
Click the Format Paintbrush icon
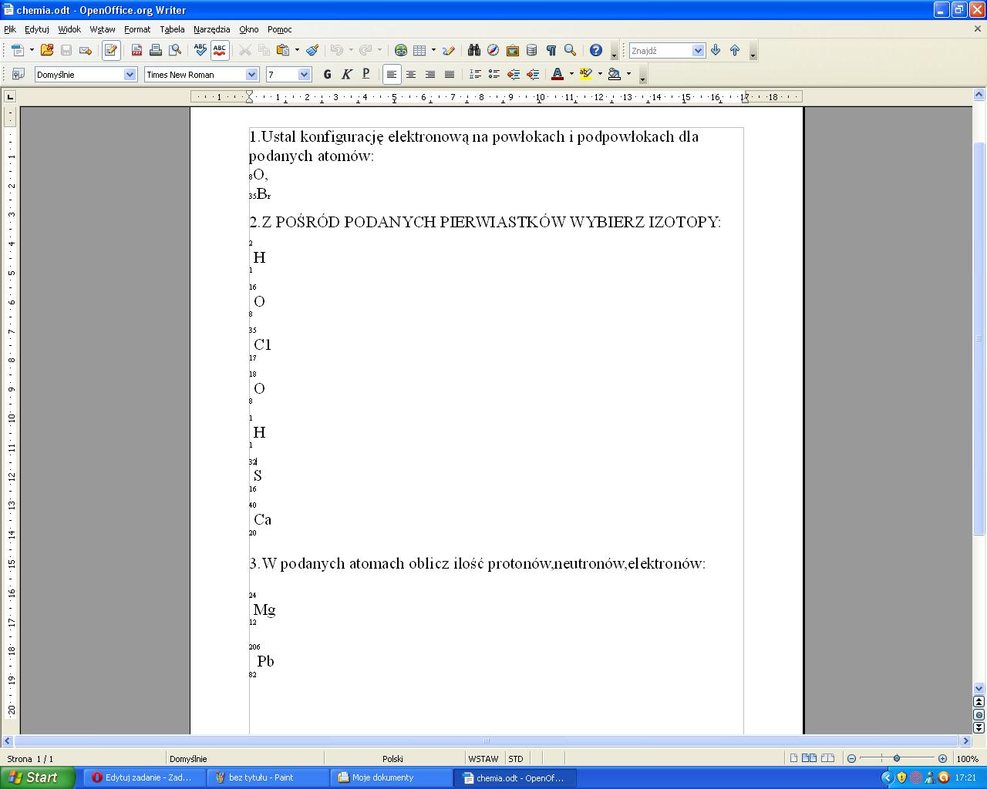tap(312, 51)
